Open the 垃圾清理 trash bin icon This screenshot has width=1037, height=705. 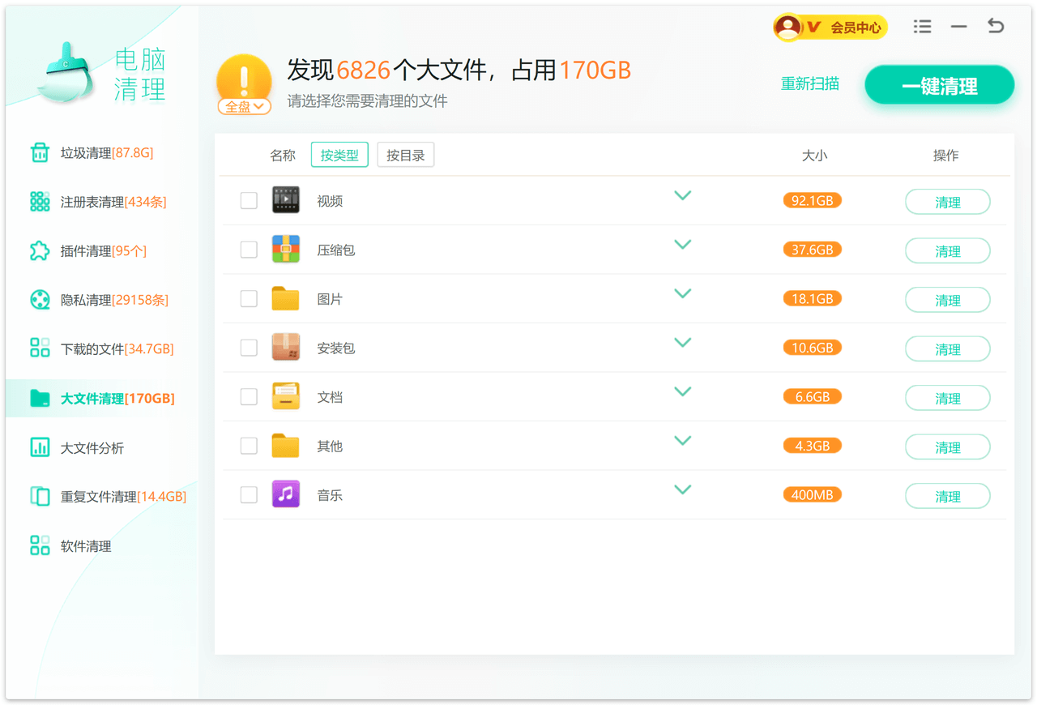click(x=40, y=152)
